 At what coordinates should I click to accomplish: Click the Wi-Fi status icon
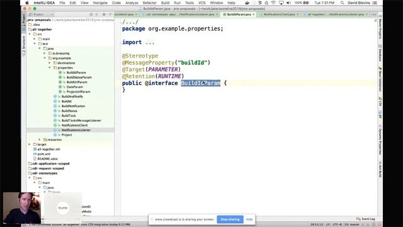pos(273,3)
